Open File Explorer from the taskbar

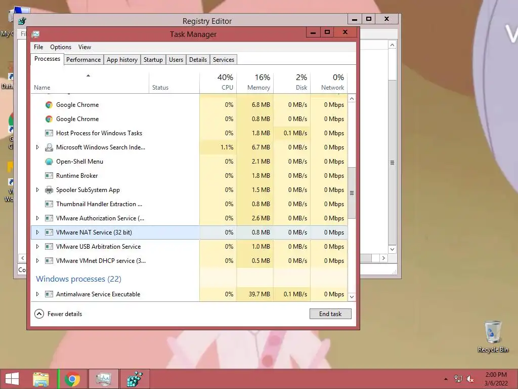[x=40, y=379]
